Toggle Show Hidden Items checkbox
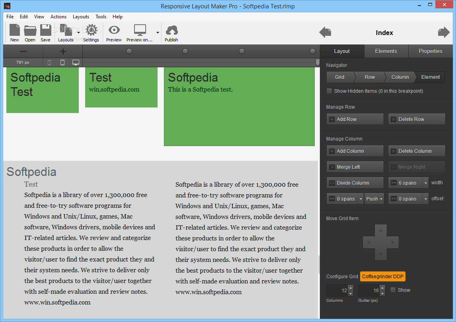This screenshot has width=456, height=322. point(329,91)
